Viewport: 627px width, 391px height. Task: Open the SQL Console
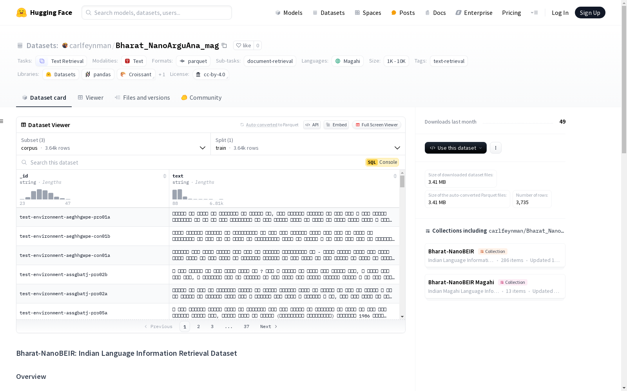coord(382,162)
